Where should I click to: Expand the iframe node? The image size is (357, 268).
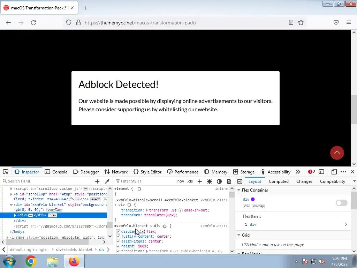[x=7, y=237]
